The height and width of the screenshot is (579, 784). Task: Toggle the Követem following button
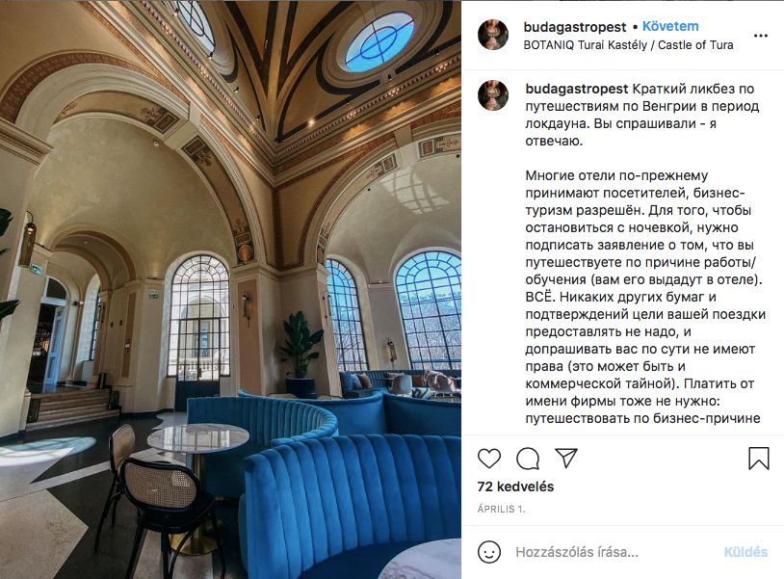[670, 26]
